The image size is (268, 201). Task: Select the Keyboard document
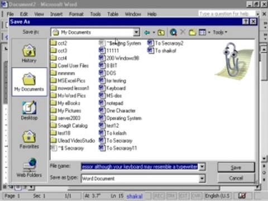[112, 88]
